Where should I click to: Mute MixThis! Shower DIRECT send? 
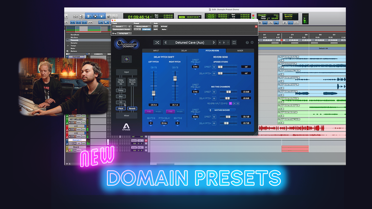214,117
